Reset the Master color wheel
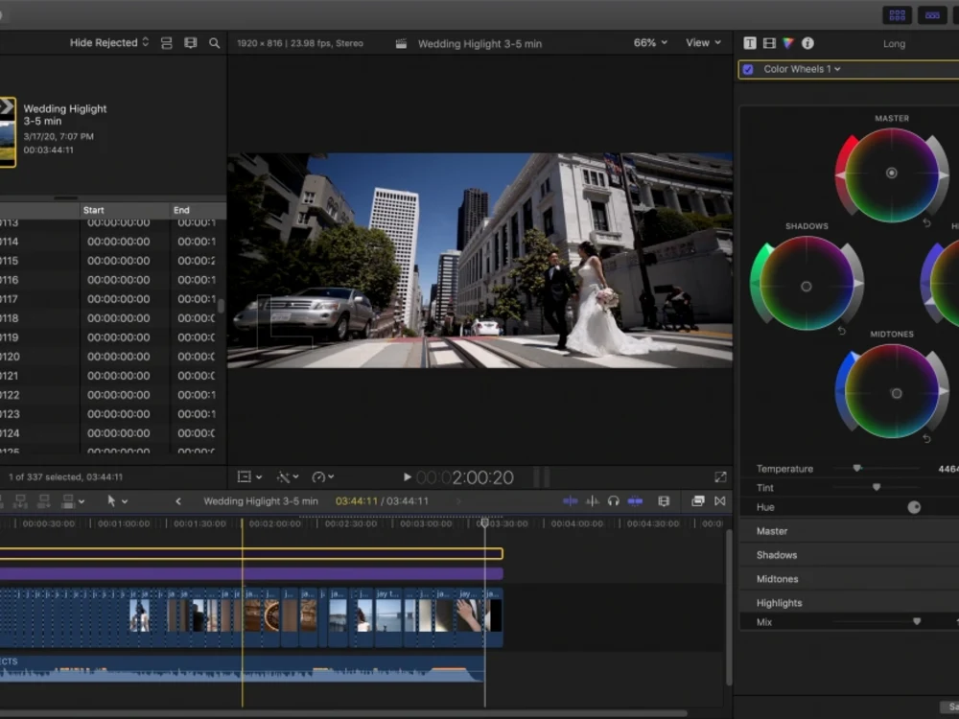Screen dimensions: 959x719 click(x=926, y=223)
